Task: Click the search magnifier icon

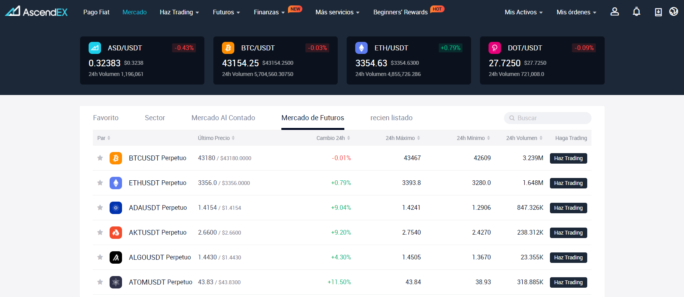Action: [512, 118]
